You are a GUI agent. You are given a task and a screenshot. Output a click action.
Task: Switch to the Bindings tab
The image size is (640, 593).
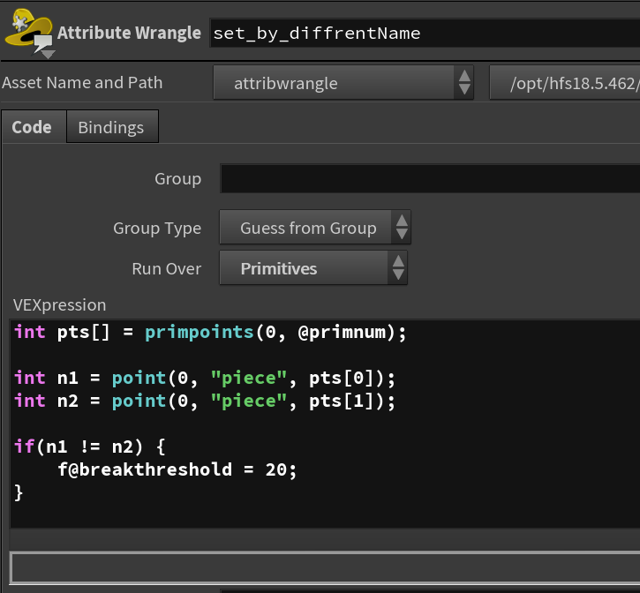[x=111, y=127]
